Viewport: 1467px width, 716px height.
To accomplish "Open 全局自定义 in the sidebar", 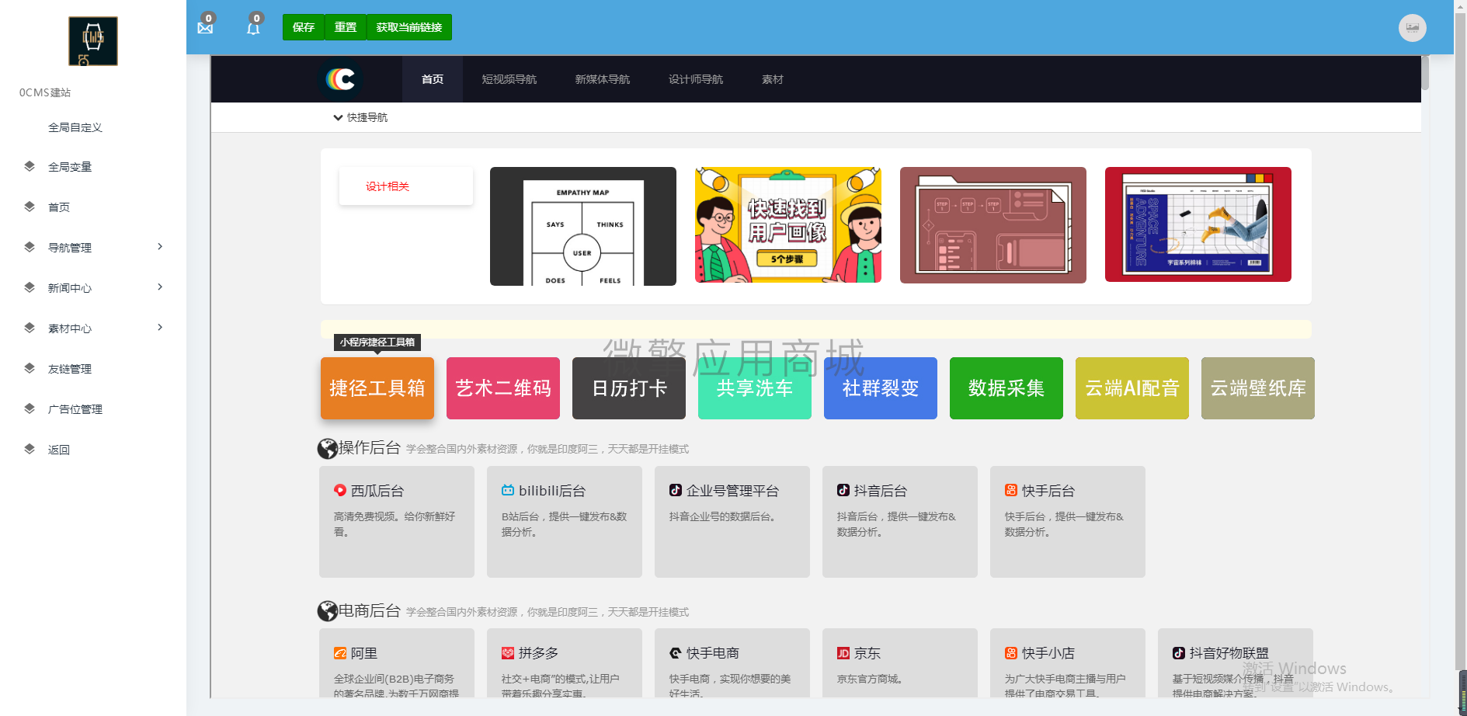I will point(75,127).
